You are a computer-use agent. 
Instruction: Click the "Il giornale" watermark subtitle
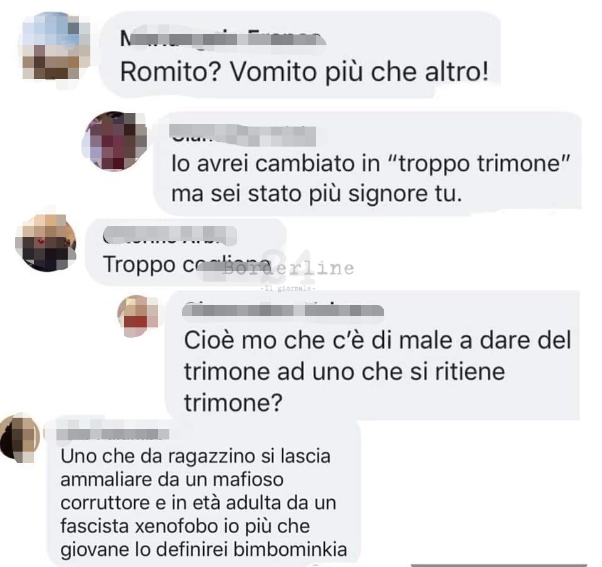288,289
